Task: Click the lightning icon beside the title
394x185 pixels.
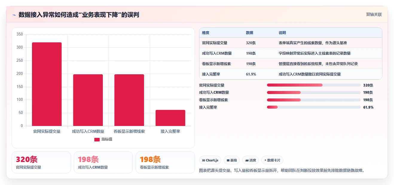Action: point(14,15)
